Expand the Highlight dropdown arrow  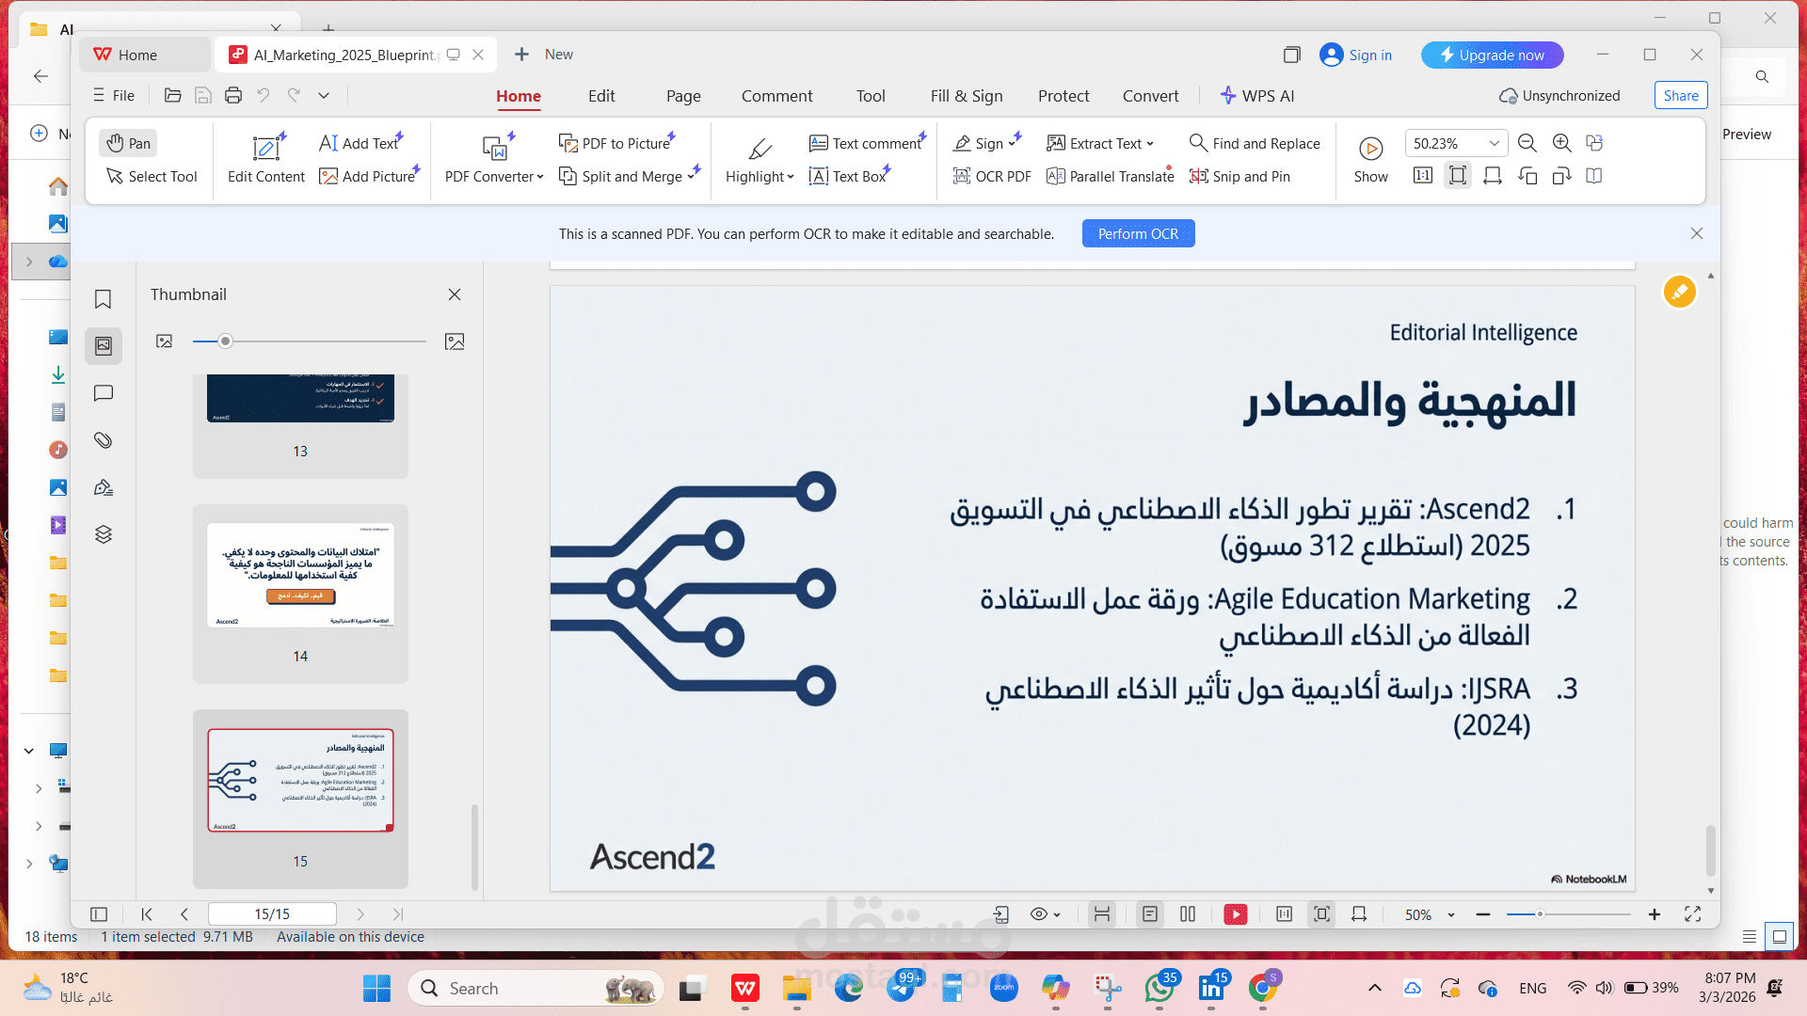point(791,177)
